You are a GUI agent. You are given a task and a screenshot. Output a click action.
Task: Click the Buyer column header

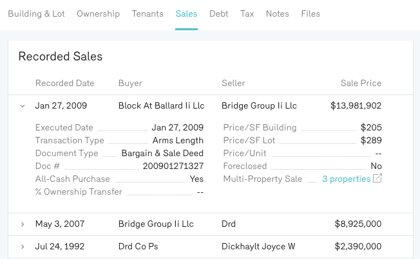[130, 83]
